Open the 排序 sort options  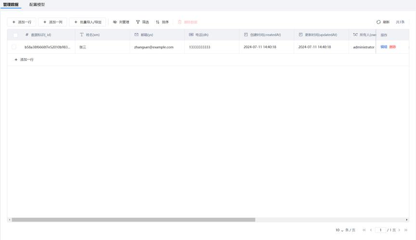click(x=162, y=22)
